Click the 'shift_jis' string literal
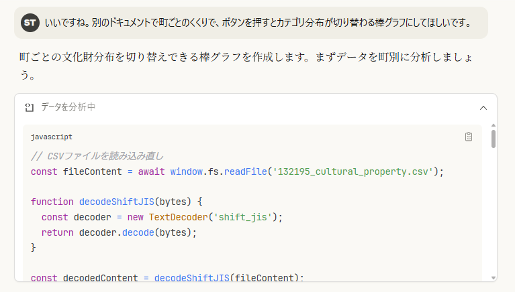Screen dimensions: 515x292 pos(244,216)
